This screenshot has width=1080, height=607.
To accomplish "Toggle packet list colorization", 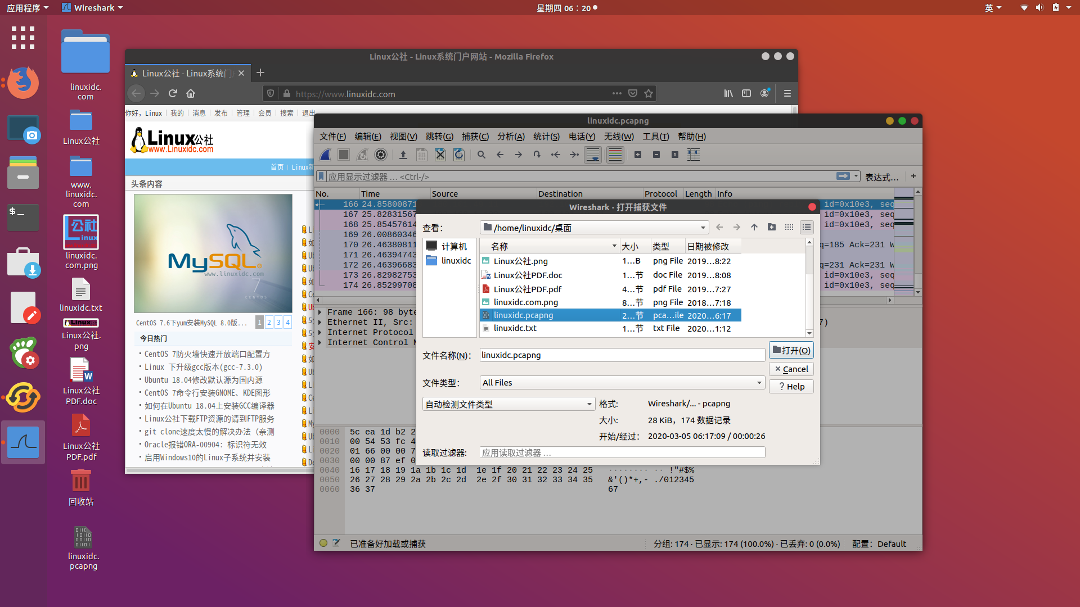I will click(615, 155).
